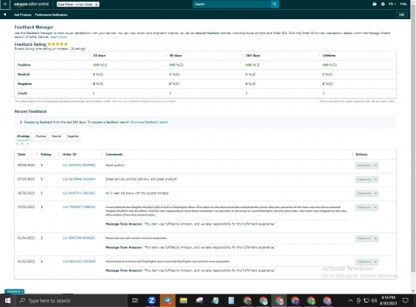The width and height of the screenshot is (416, 307).
Task: Open the Windows notification center
Action: [405, 300]
